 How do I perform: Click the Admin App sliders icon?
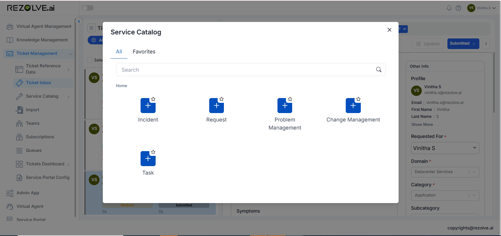[x=10, y=193]
